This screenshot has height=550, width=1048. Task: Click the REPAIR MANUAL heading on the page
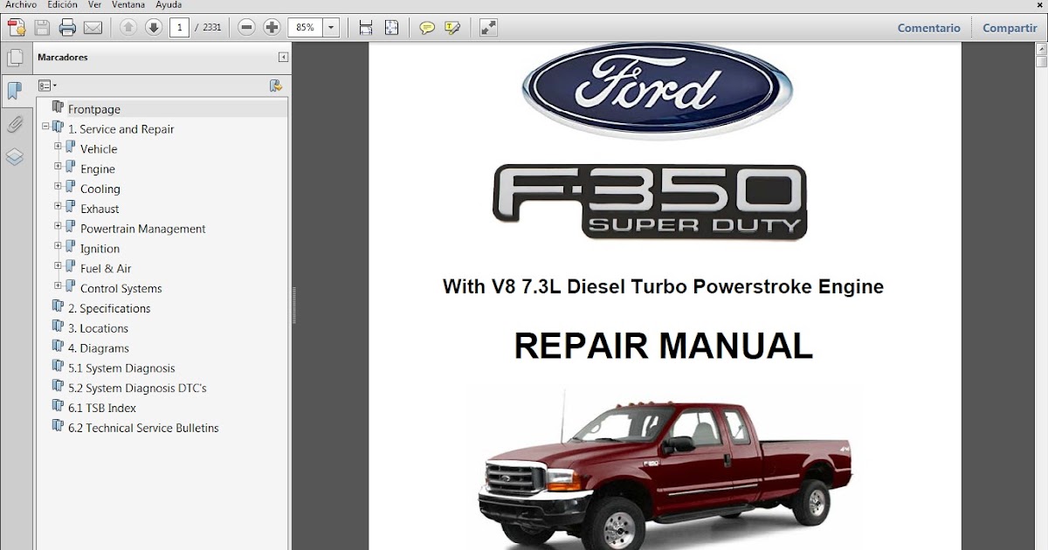point(663,346)
